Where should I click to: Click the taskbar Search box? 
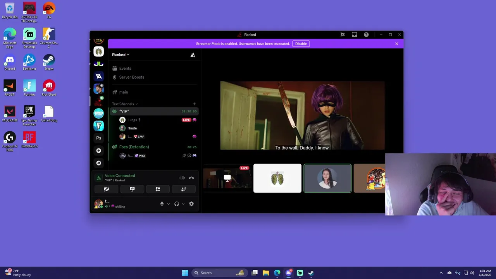pos(220,273)
